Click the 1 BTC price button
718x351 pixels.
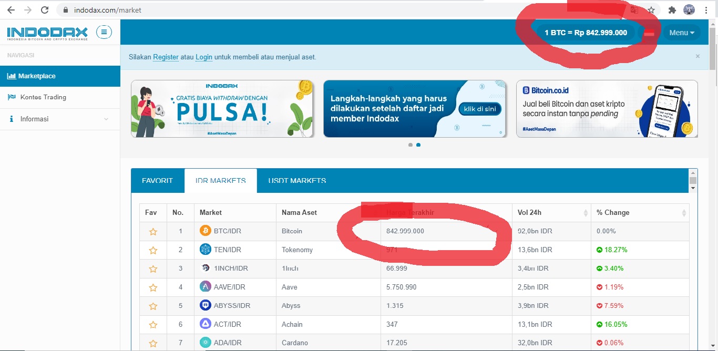click(x=586, y=33)
